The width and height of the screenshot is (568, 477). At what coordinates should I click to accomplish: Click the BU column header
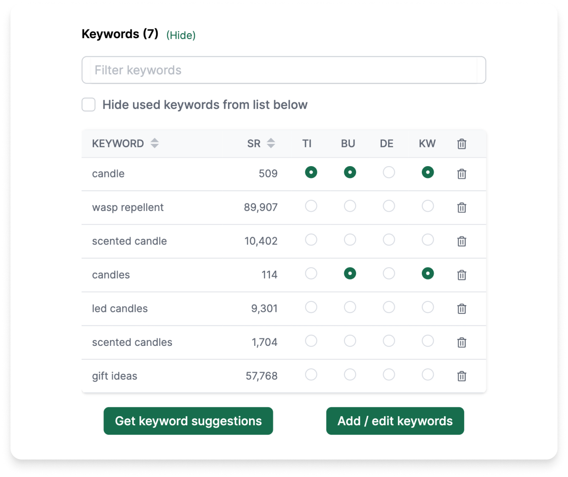(348, 143)
